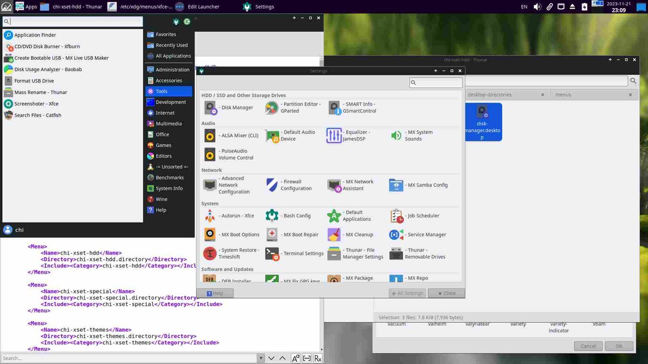Switch to Edit Launcher taskbar window
Viewport: 648px width, 364px height.
[198, 6]
